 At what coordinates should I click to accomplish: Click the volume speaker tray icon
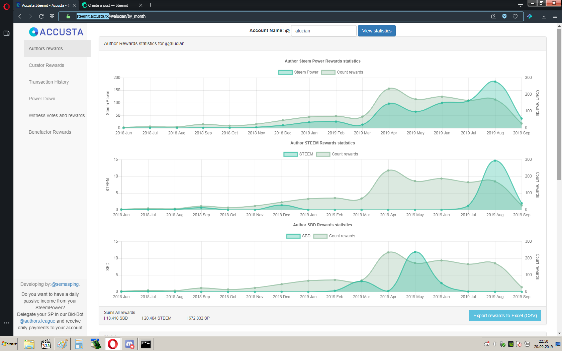[x=495, y=344]
